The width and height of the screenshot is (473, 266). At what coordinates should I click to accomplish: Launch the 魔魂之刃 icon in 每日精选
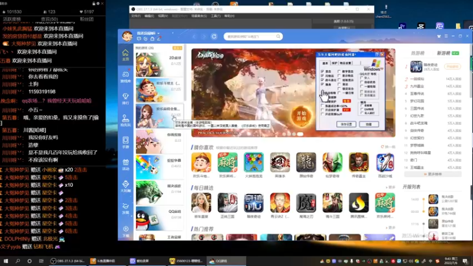coord(306,203)
